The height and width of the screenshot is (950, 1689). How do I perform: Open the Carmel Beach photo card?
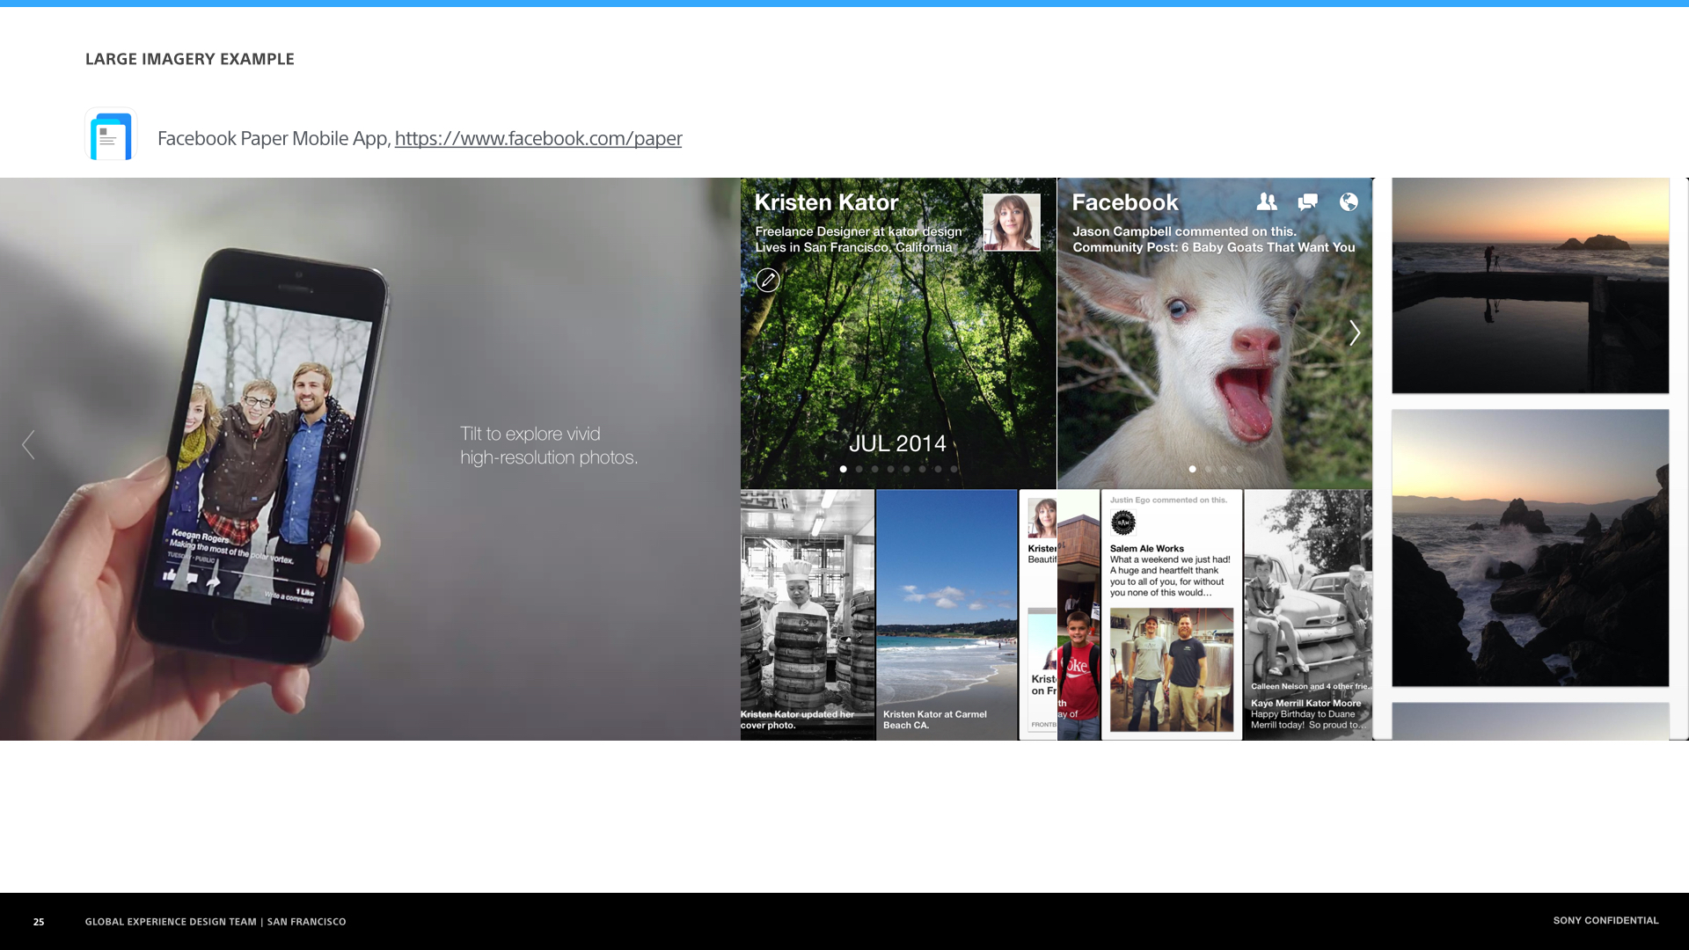(x=947, y=614)
